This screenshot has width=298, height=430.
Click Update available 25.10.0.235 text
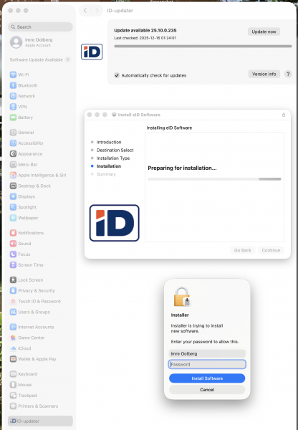click(145, 30)
